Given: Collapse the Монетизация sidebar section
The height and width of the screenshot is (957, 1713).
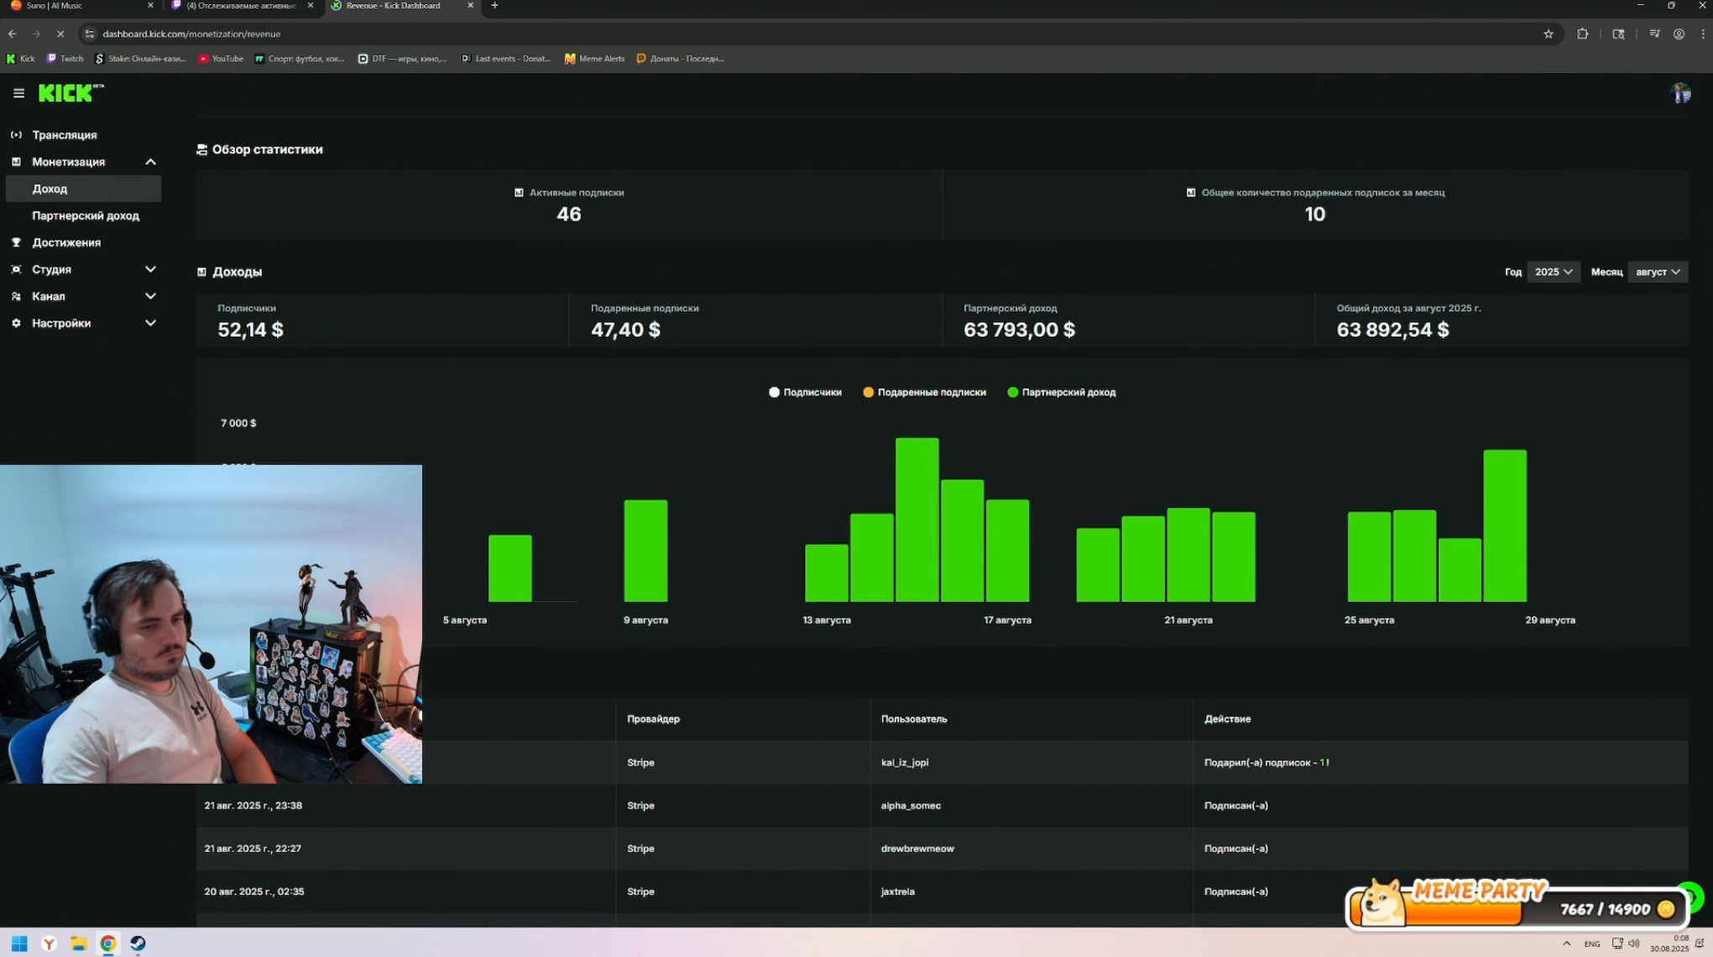Looking at the screenshot, I should 150,162.
